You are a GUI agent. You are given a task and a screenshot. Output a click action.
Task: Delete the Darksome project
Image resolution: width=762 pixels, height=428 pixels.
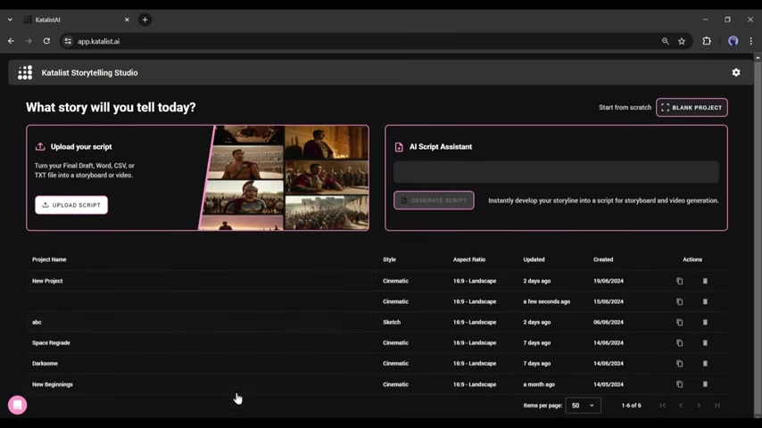click(x=705, y=364)
